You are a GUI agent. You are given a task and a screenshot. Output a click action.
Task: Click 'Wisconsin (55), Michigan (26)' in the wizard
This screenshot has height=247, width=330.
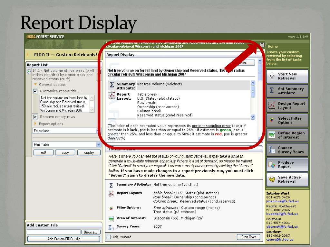[x=179, y=218]
